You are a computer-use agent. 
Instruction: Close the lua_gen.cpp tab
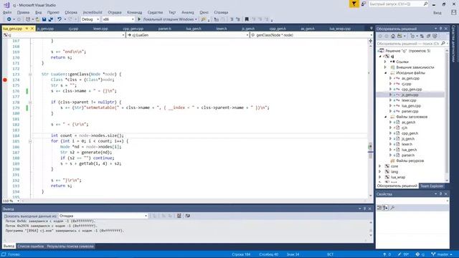point(32,29)
